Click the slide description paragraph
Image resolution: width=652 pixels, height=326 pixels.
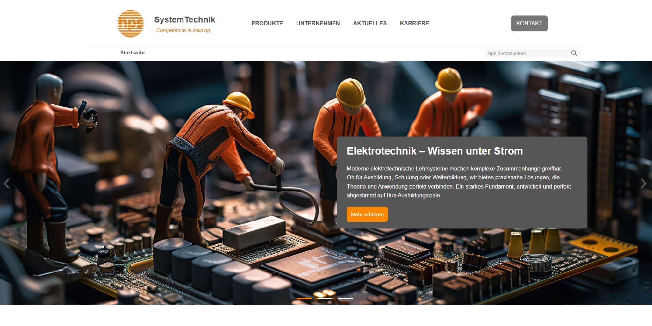(458, 182)
